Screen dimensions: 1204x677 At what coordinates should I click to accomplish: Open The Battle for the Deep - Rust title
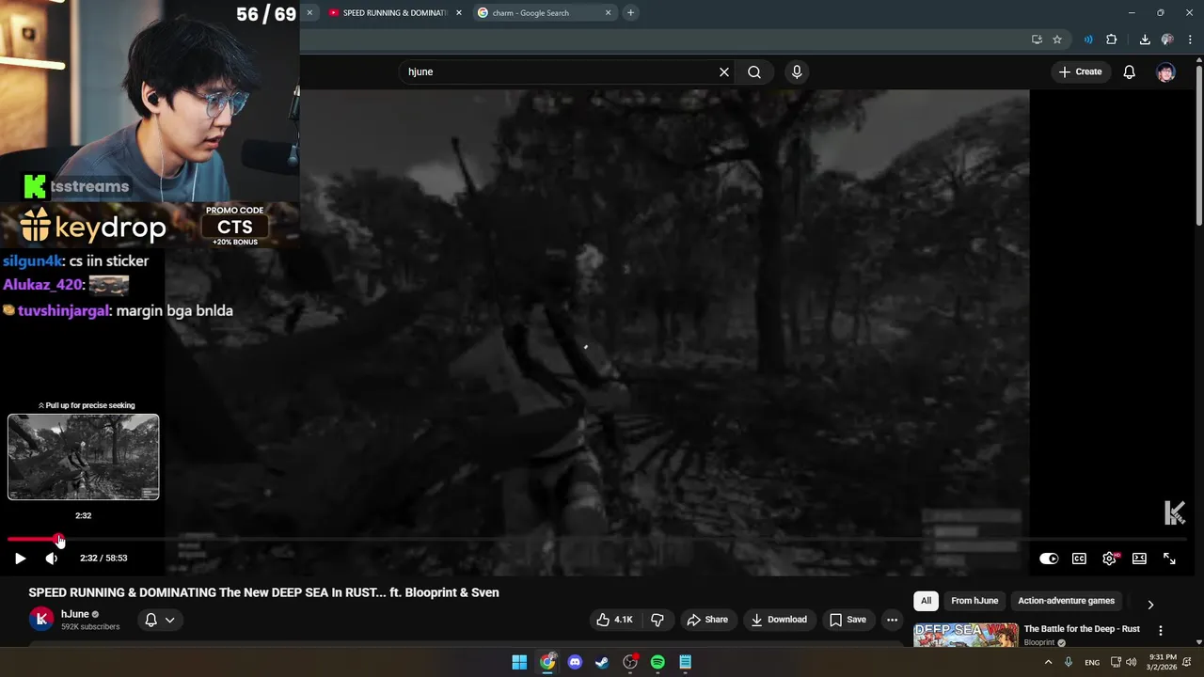pyautogui.click(x=1082, y=629)
